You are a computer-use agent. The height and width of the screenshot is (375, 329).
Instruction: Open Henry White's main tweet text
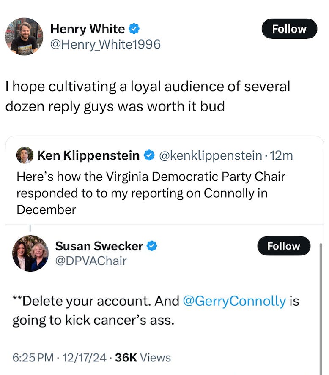pos(148,96)
